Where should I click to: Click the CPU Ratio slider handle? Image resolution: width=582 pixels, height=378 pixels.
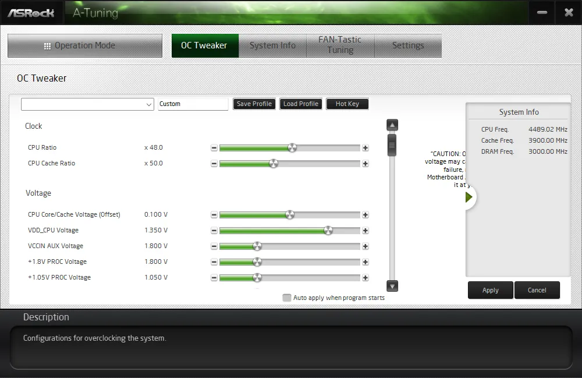click(x=292, y=148)
